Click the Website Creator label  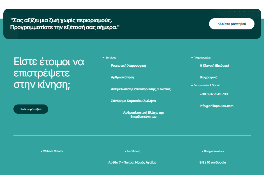tap(53, 151)
